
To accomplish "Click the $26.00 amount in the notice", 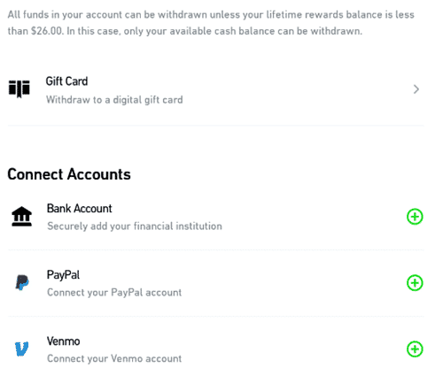I will coord(47,31).
